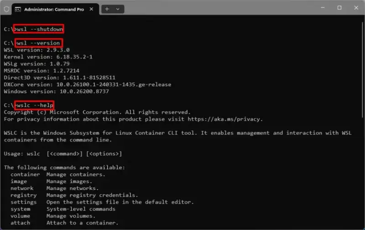The height and width of the screenshot is (230, 365).
Task: Click the wsl --version command text
Action: (38, 43)
